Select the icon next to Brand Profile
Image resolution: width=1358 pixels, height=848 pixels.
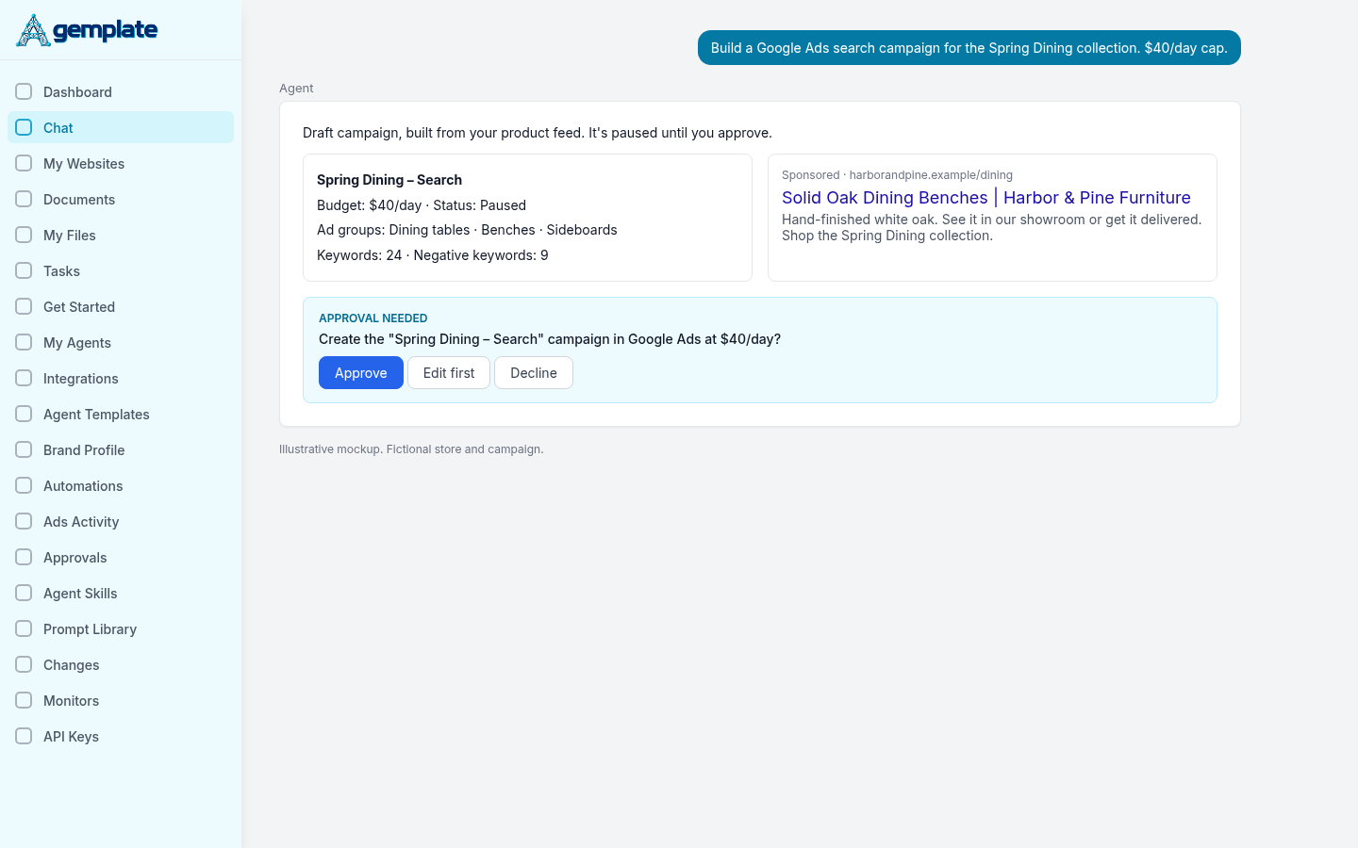[x=24, y=449]
